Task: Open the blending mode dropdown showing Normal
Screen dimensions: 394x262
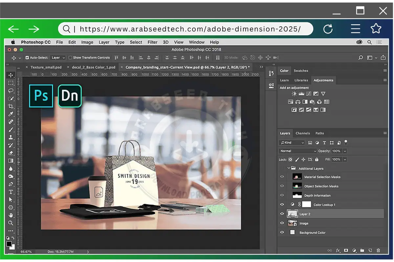Action: 297,151
